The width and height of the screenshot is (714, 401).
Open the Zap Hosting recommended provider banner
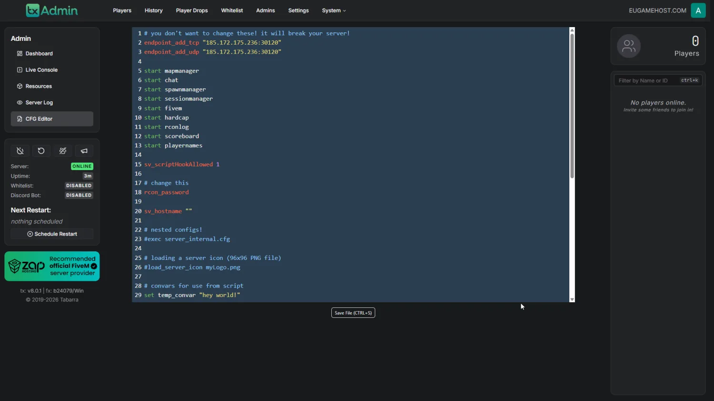click(52, 266)
